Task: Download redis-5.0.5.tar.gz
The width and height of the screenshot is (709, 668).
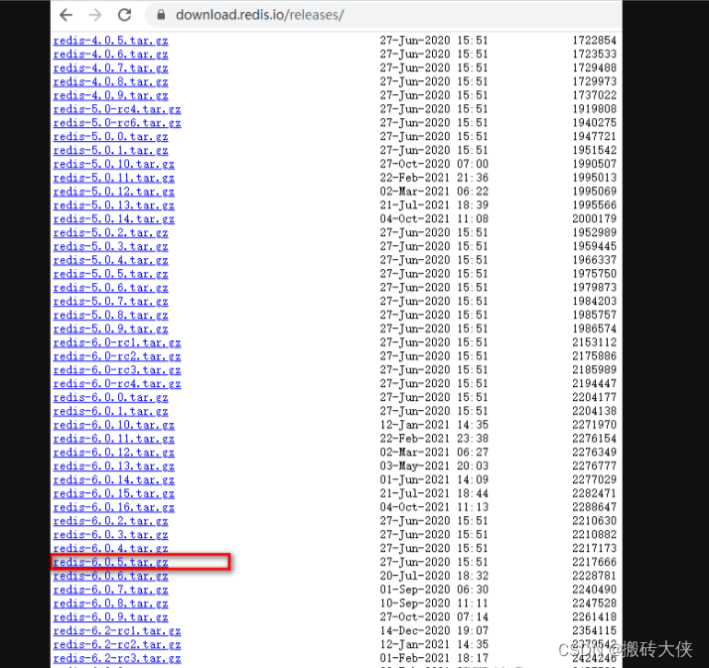Action: 111,274
